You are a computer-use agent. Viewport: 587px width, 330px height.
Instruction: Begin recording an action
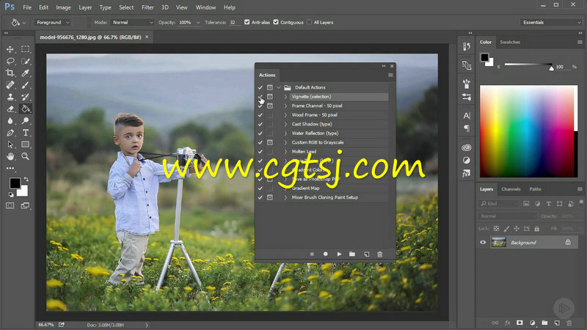[325, 254]
